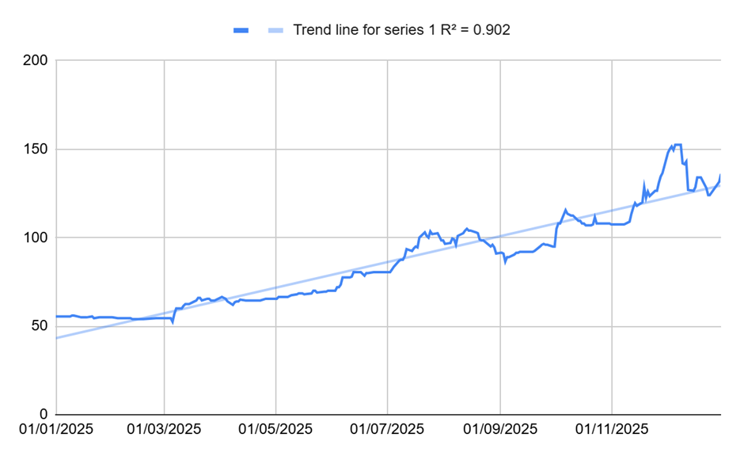Click the 50 label on the vertical axis
Screen dimensions: 744x460
pyautogui.click(x=40, y=326)
